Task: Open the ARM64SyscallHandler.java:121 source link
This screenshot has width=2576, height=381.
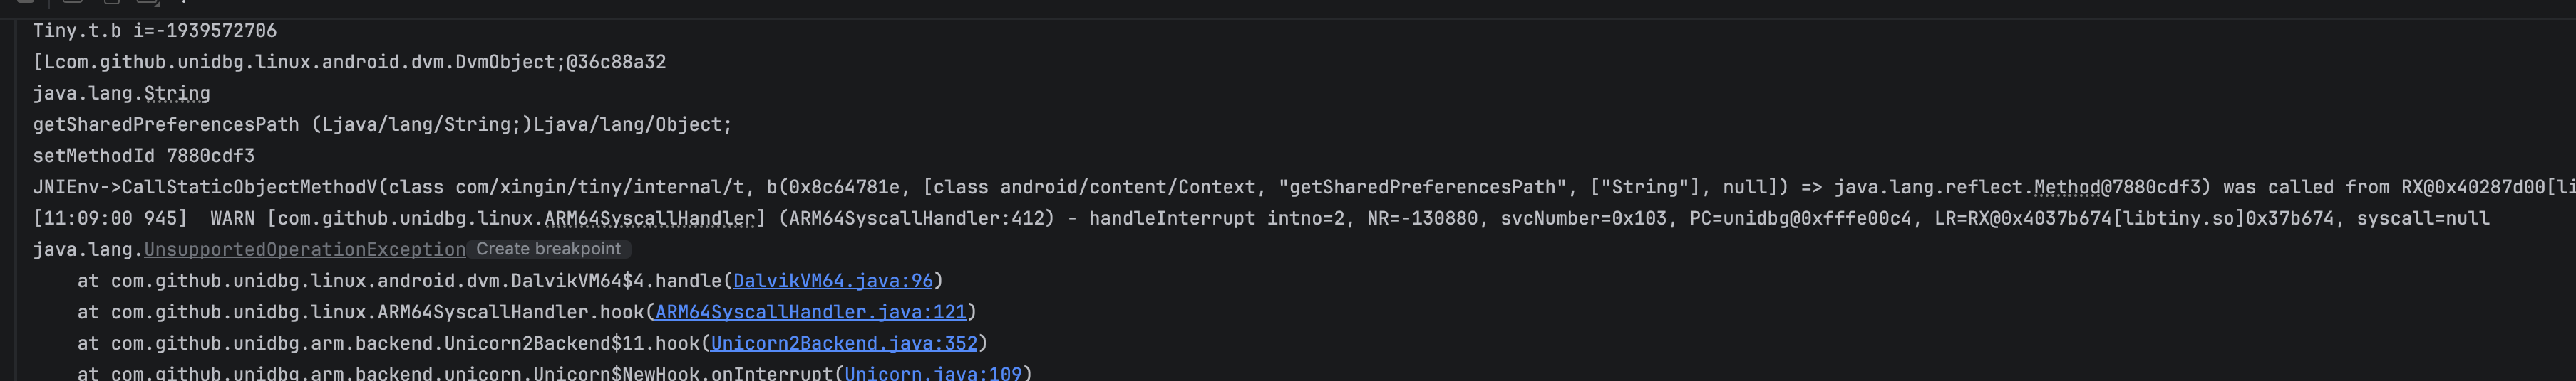Action: [810, 312]
